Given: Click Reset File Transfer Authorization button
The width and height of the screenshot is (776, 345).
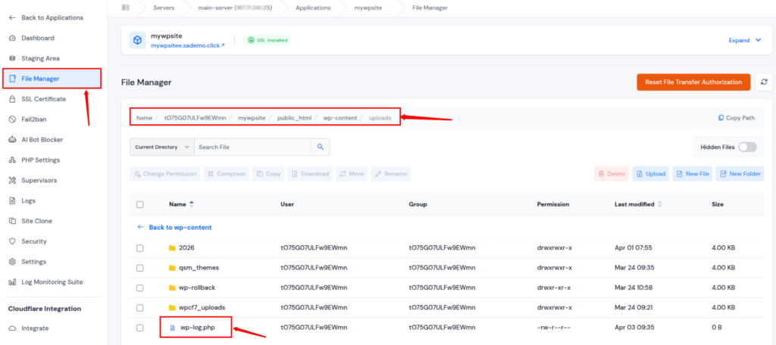Looking at the screenshot, I should tap(694, 82).
